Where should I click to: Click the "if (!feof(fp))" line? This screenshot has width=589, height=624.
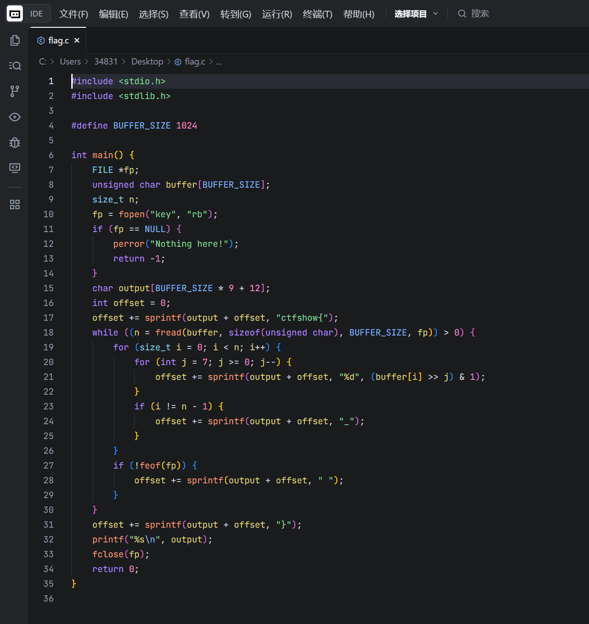[x=155, y=465]
